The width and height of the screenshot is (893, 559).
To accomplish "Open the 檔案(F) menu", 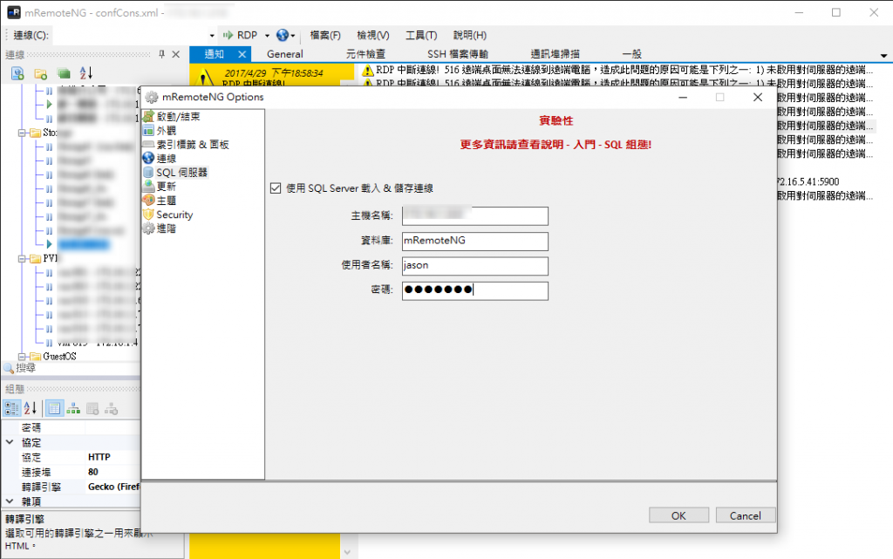I will pyautogui.click(x=325, y=35).
